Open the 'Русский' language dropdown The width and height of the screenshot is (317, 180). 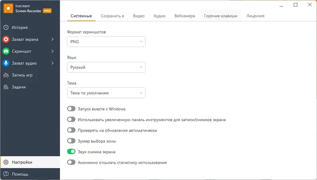click(x=106, y=68)
